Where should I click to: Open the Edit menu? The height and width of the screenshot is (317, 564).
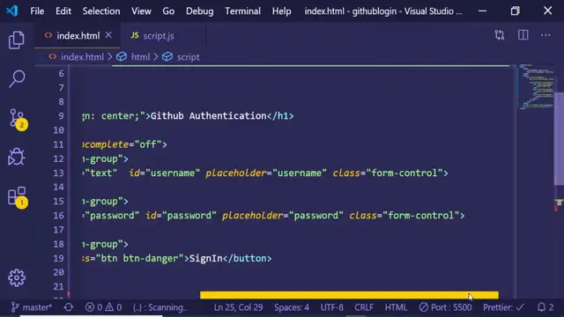[x=63, y=11]
